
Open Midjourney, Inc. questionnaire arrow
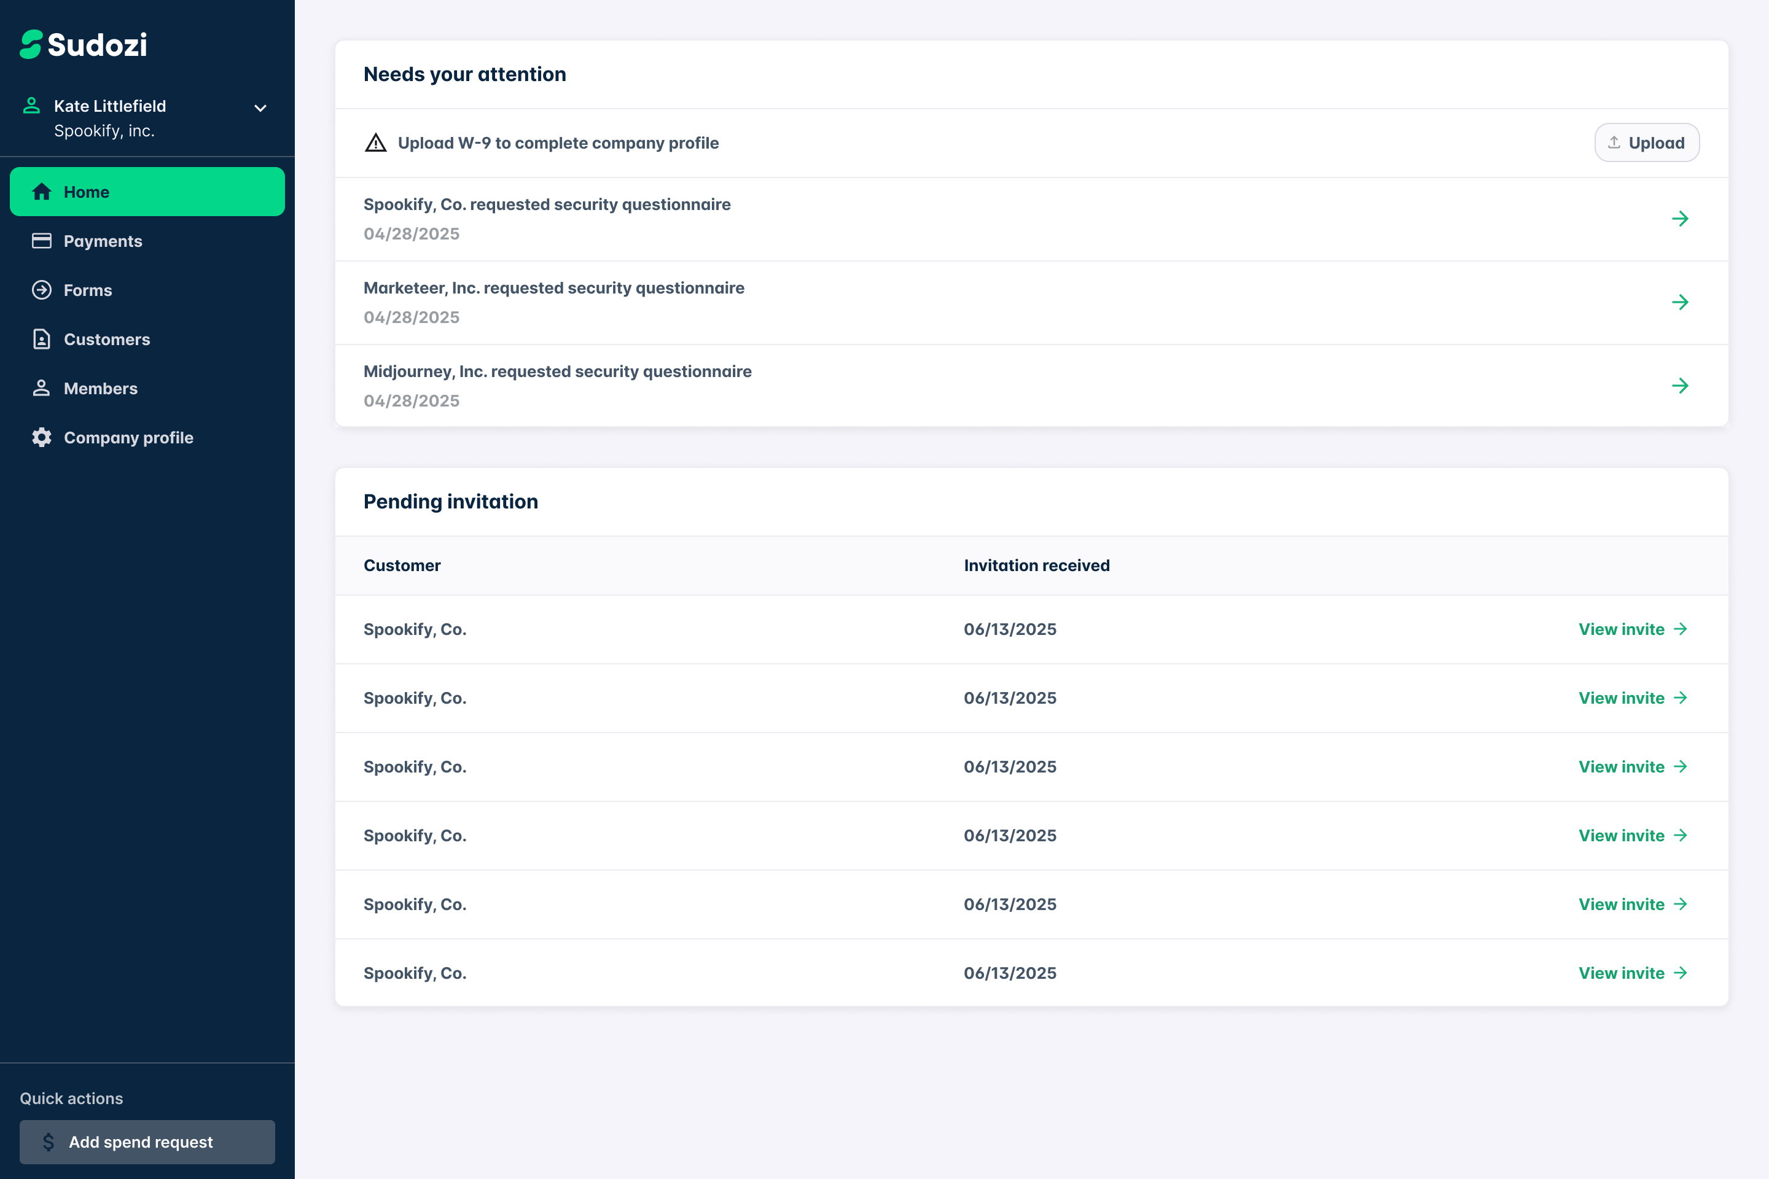pyautogui.click(x=1679, y=386)
